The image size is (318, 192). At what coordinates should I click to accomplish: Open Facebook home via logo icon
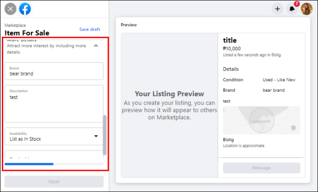pyautogui.click(x=25, y=9)
